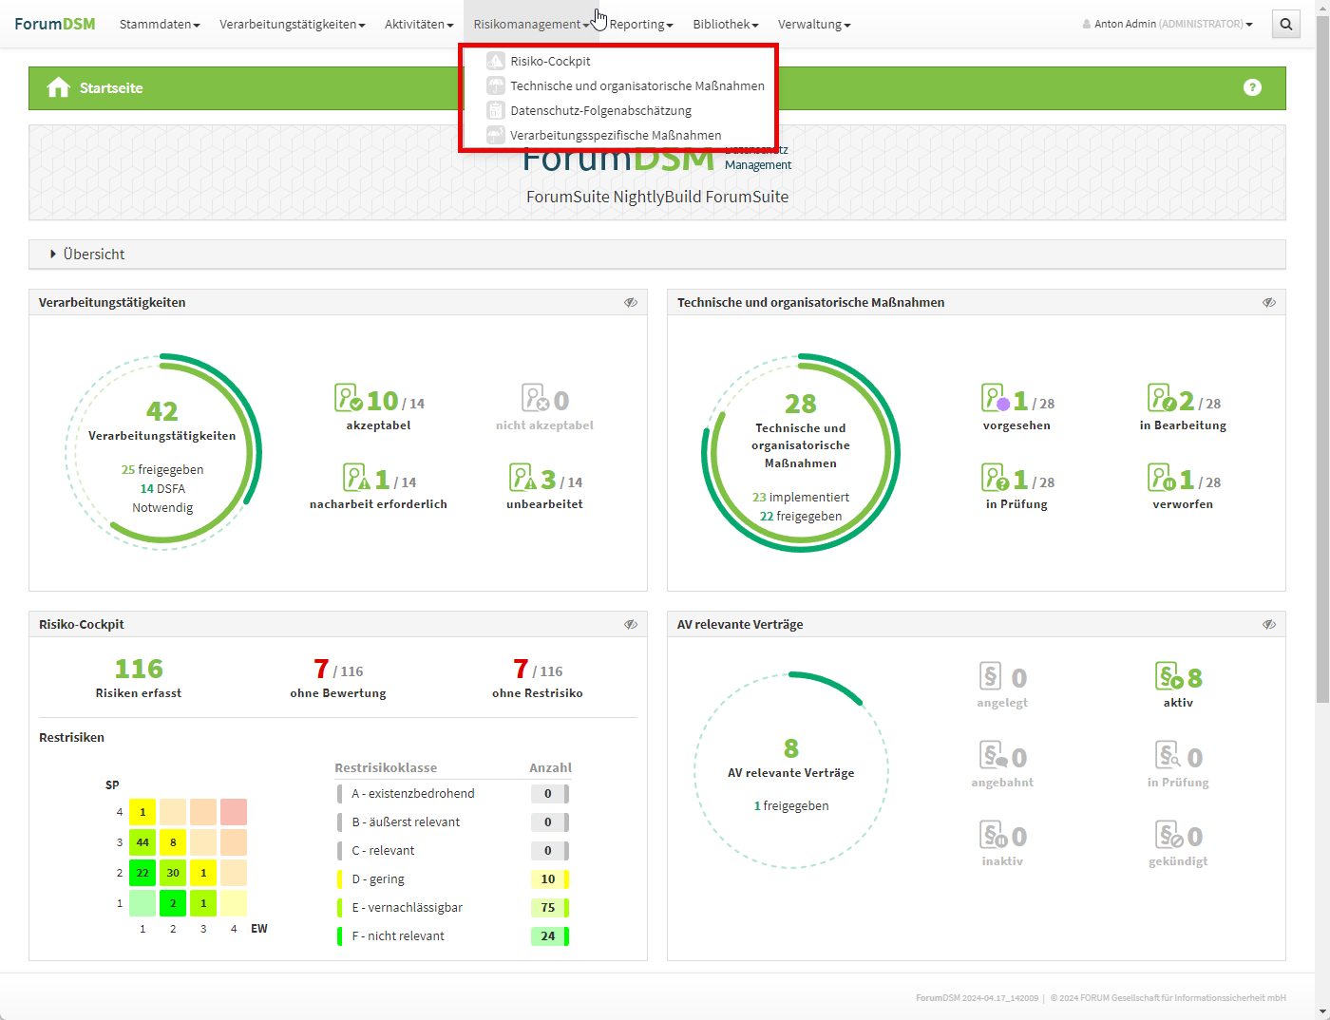Viewport: 1330px width, 1020px height.
Task: Hide the AV relevante Verträge widget
Action: [1268, 625]
